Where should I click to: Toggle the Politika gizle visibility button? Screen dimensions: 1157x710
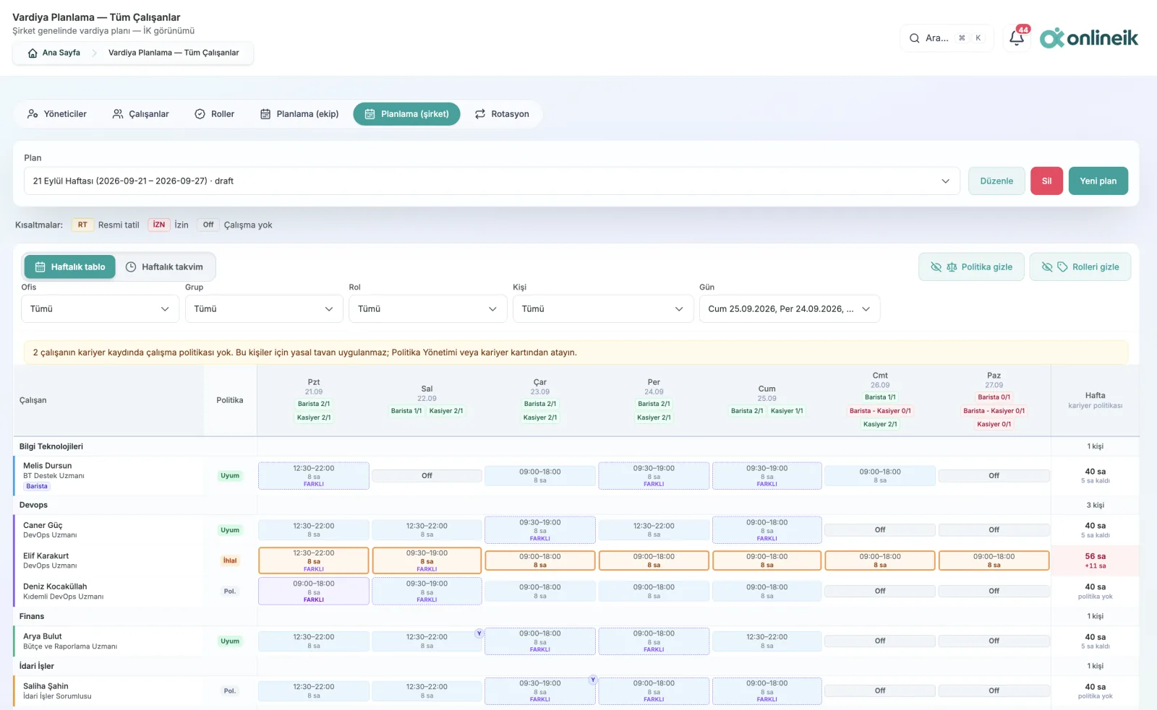[971, 267]
